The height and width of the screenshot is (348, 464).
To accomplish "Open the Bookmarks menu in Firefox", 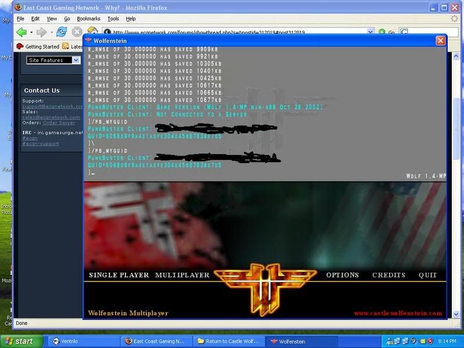I will [x=89, y=19].
